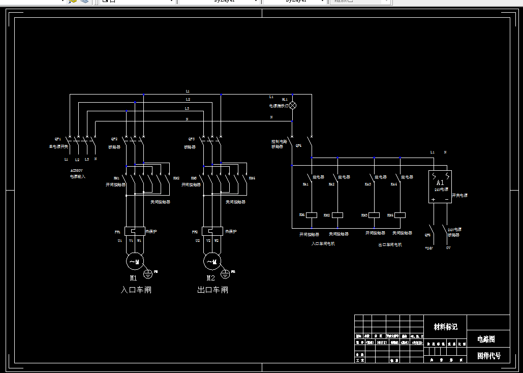
Task: Click the 图样代号 title block cell
Action: click(489, 356)
